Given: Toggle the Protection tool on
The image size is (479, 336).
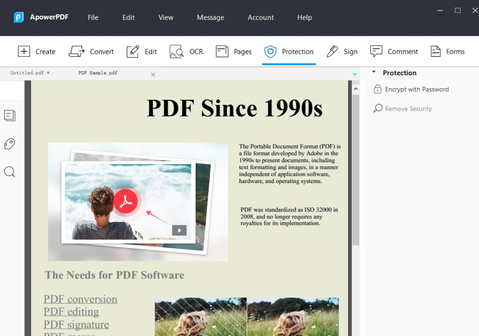Looking at the screenshot, I should (289, 51).
